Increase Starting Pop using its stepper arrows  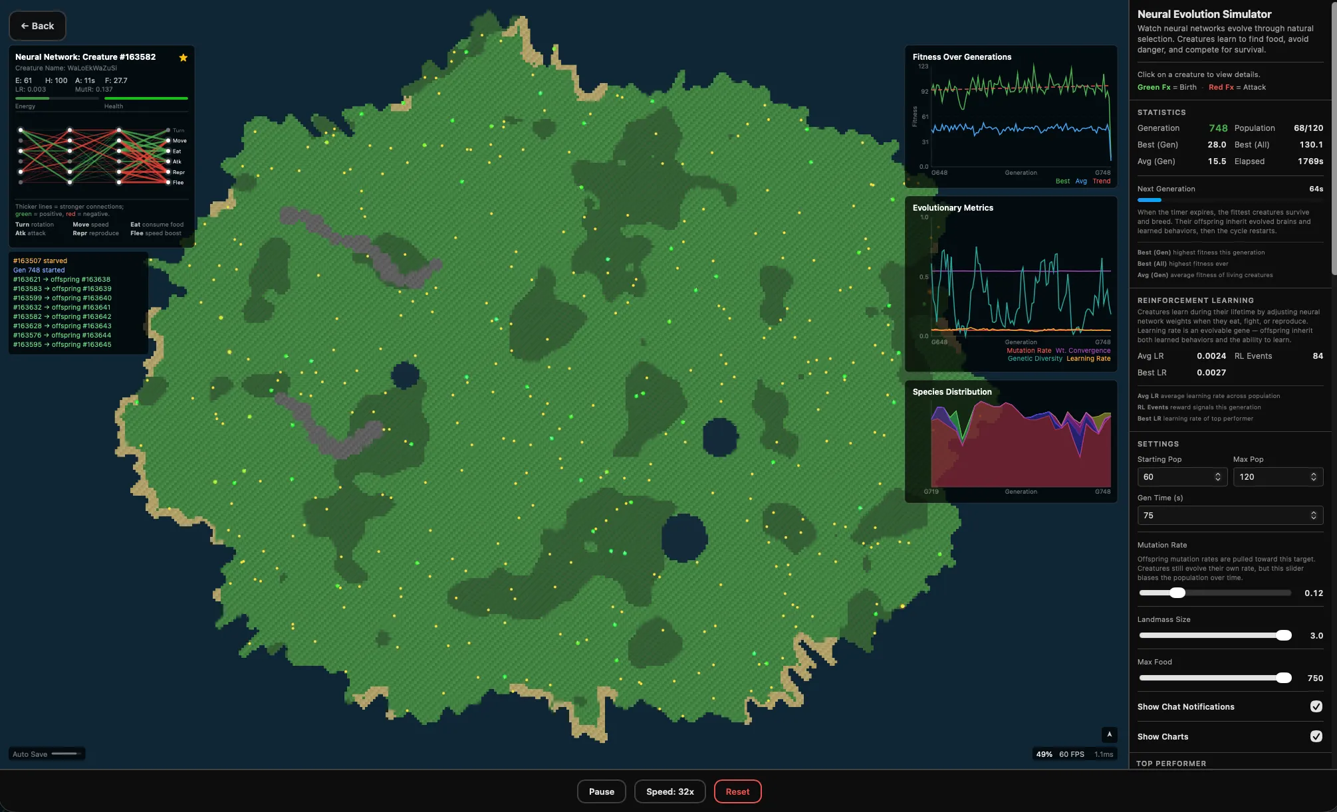(1217, 474)
